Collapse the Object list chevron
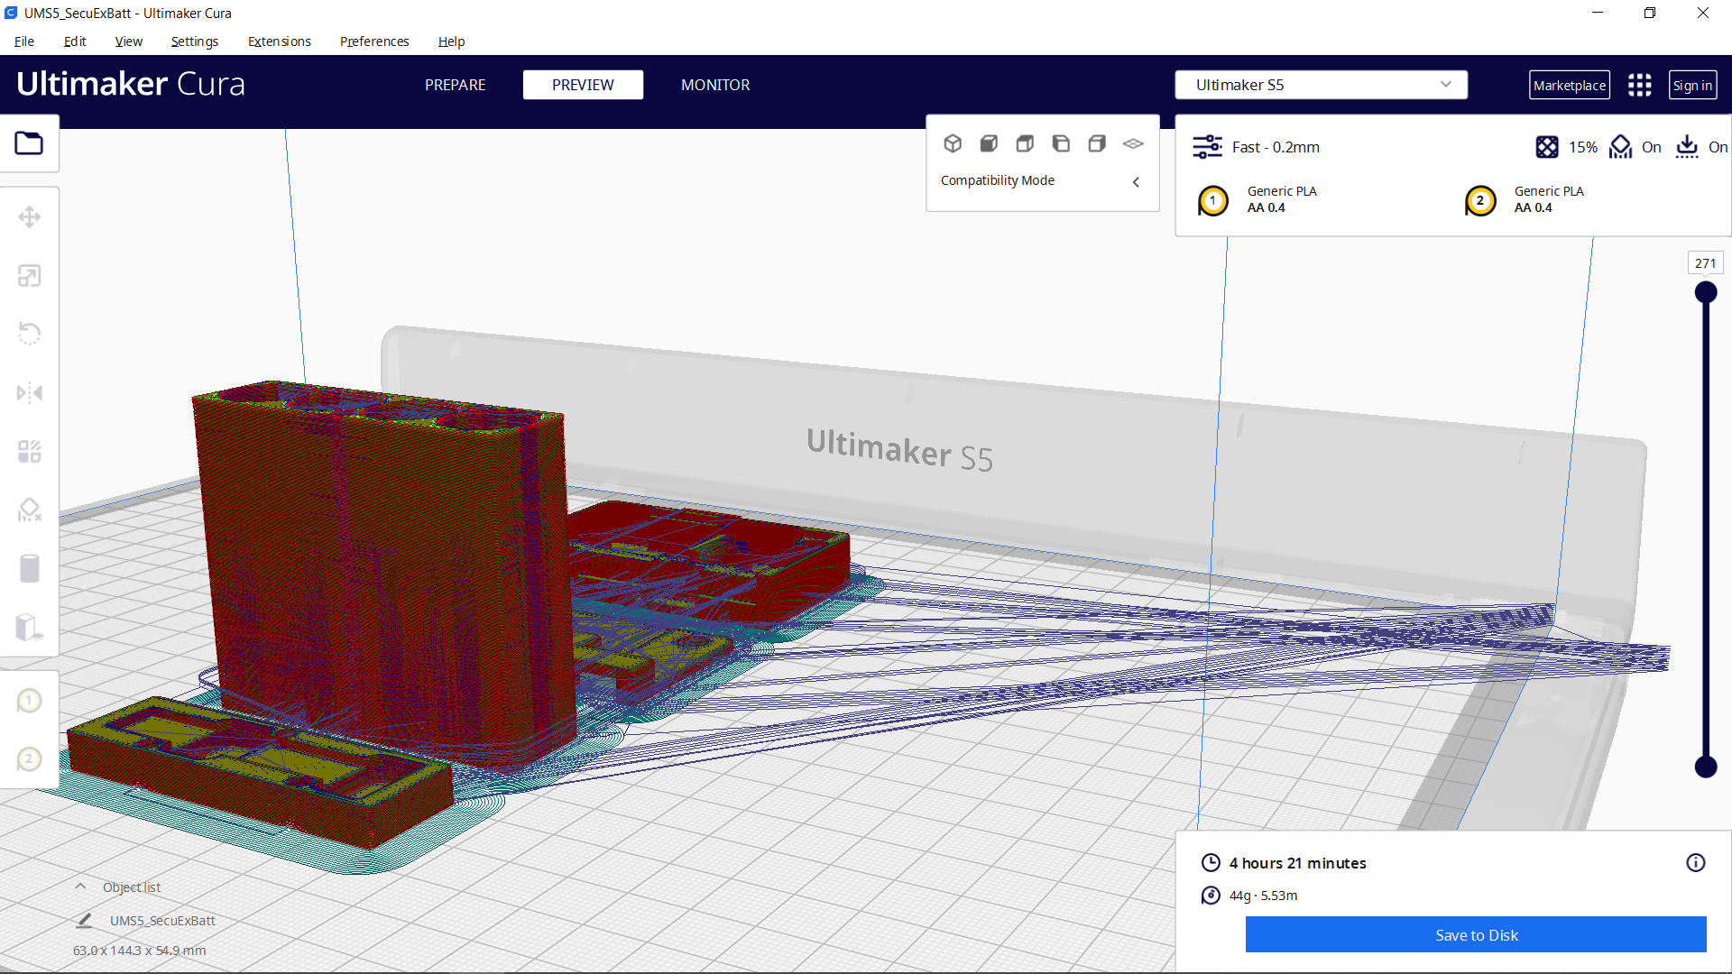Image resolution: width=1732 pixels, height=974 pixels. click(x=80, y=887)
